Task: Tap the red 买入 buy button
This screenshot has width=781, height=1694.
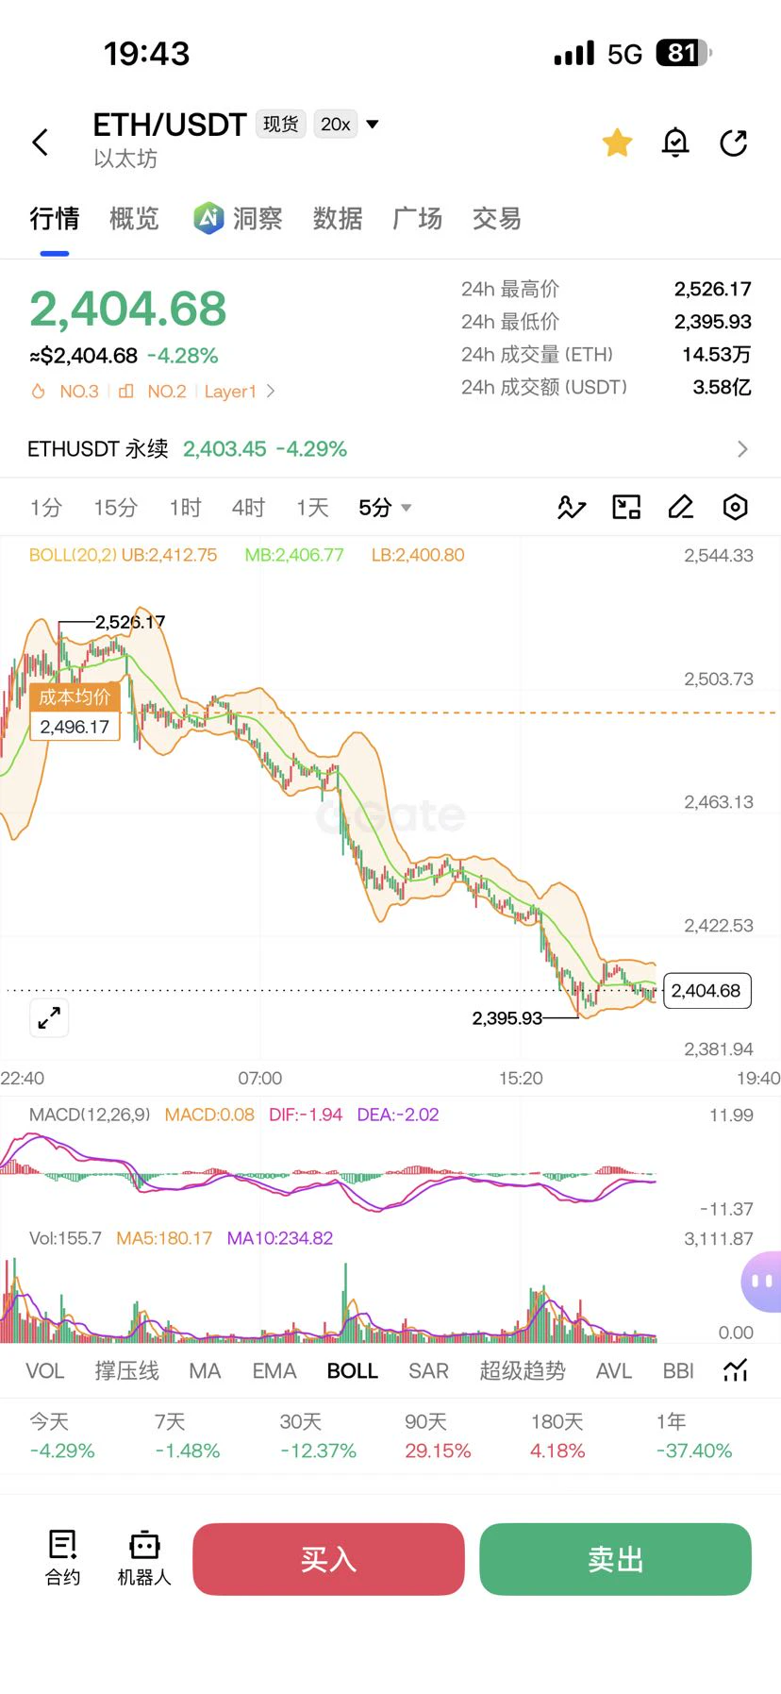Action: [x=328, y=1559]
